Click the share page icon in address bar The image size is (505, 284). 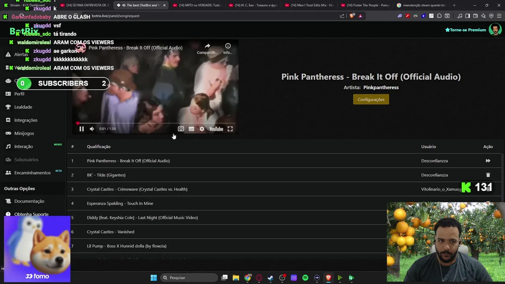click(342, 16)
